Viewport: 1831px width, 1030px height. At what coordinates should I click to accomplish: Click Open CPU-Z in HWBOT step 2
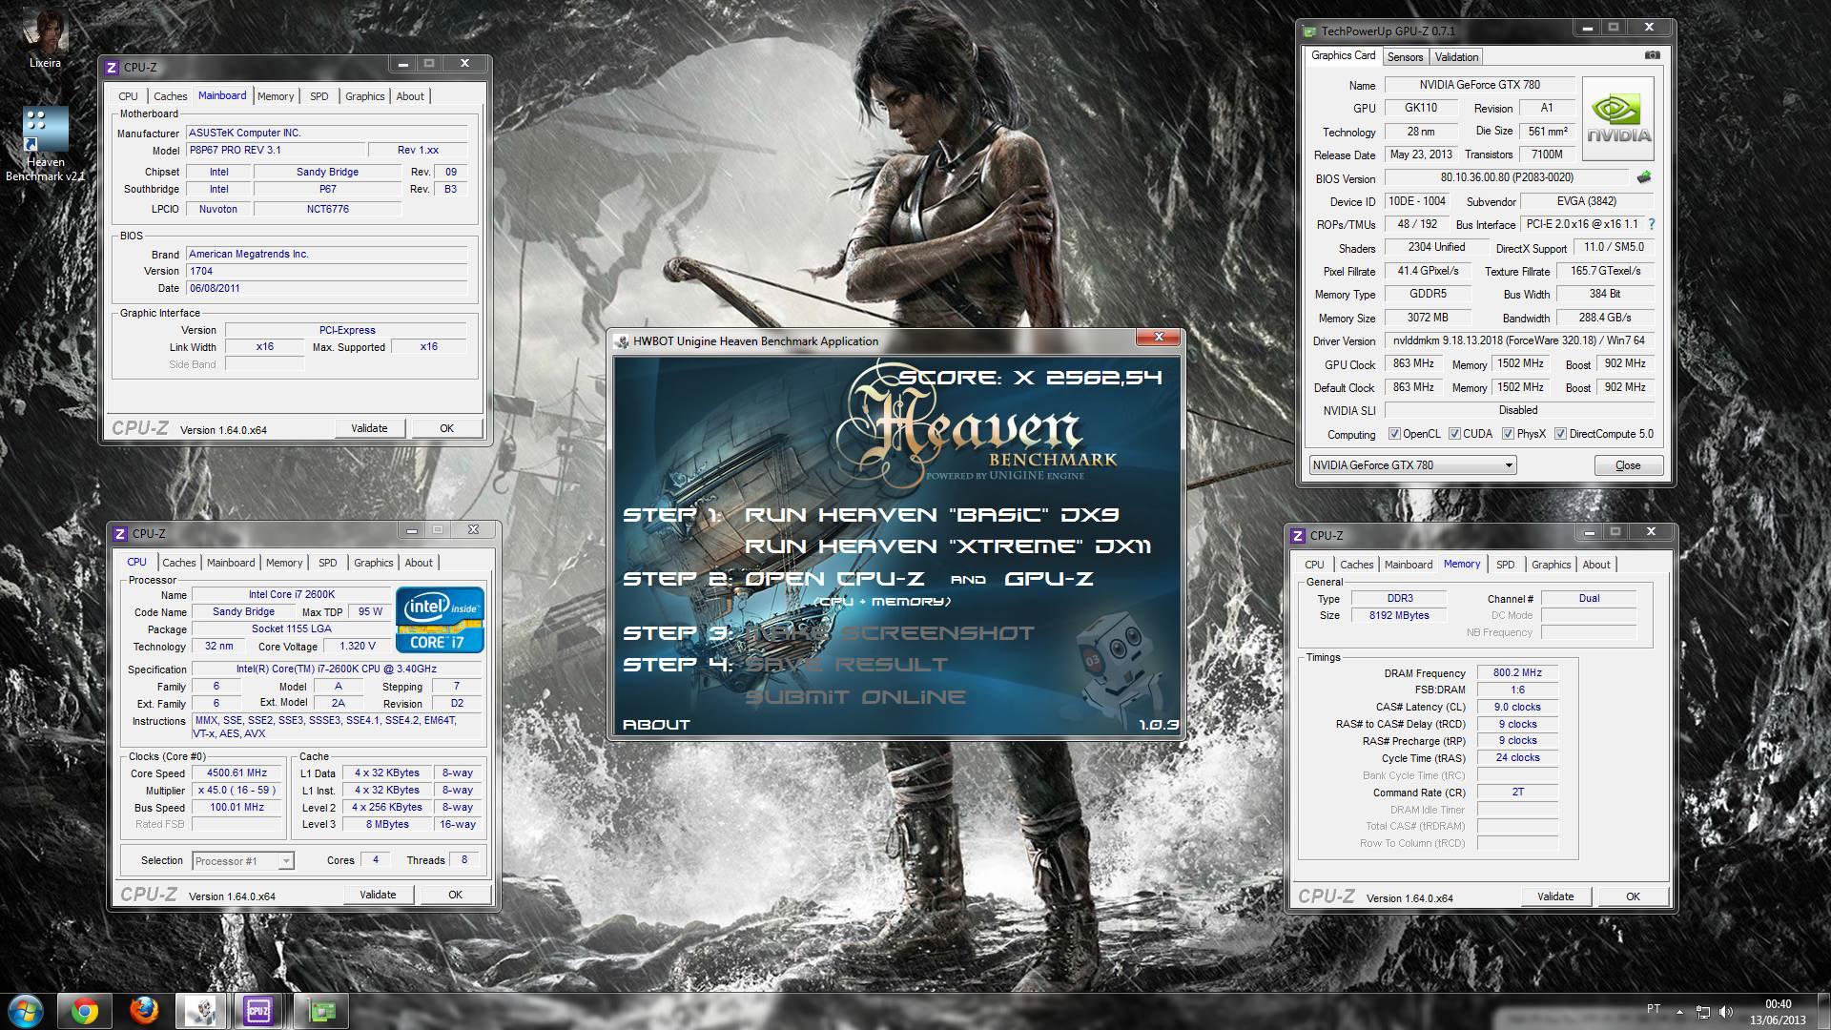pos(834,579)
